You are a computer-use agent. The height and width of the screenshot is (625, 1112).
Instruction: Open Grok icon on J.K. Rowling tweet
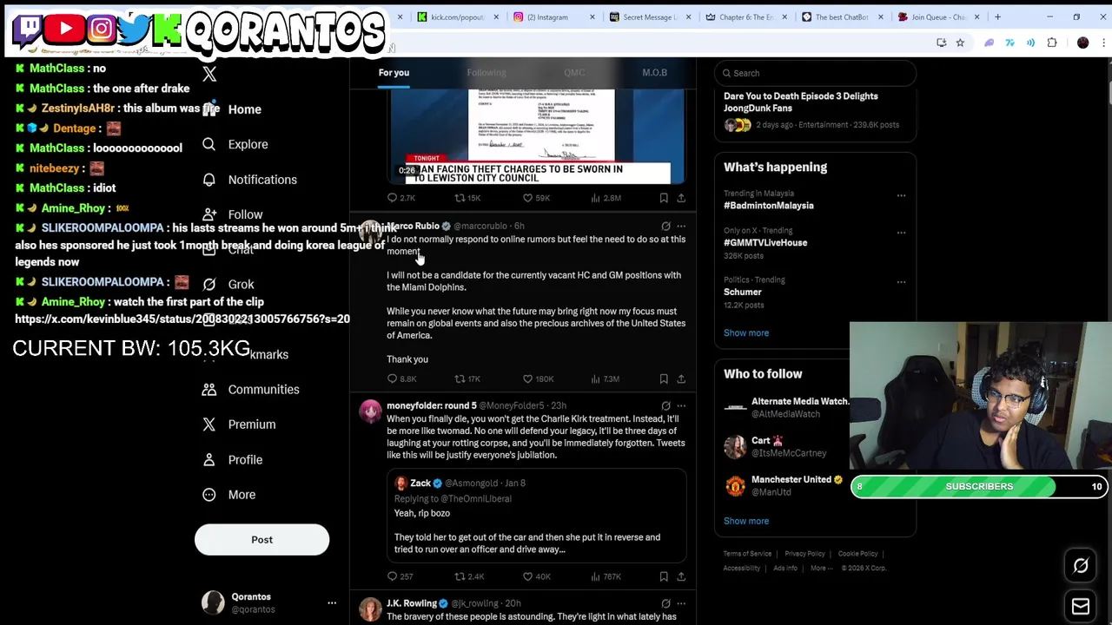point(665,603)
